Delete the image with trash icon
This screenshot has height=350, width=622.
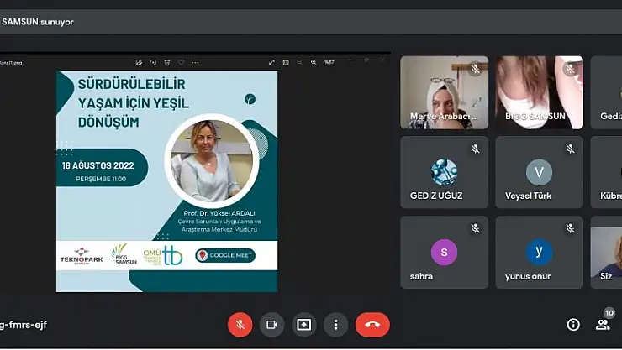click(166, 62)
